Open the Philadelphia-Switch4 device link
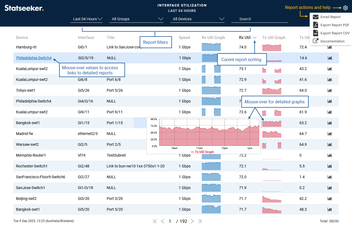Image resolution: width=352 pixels, height=228 pixels. [34, 58]
